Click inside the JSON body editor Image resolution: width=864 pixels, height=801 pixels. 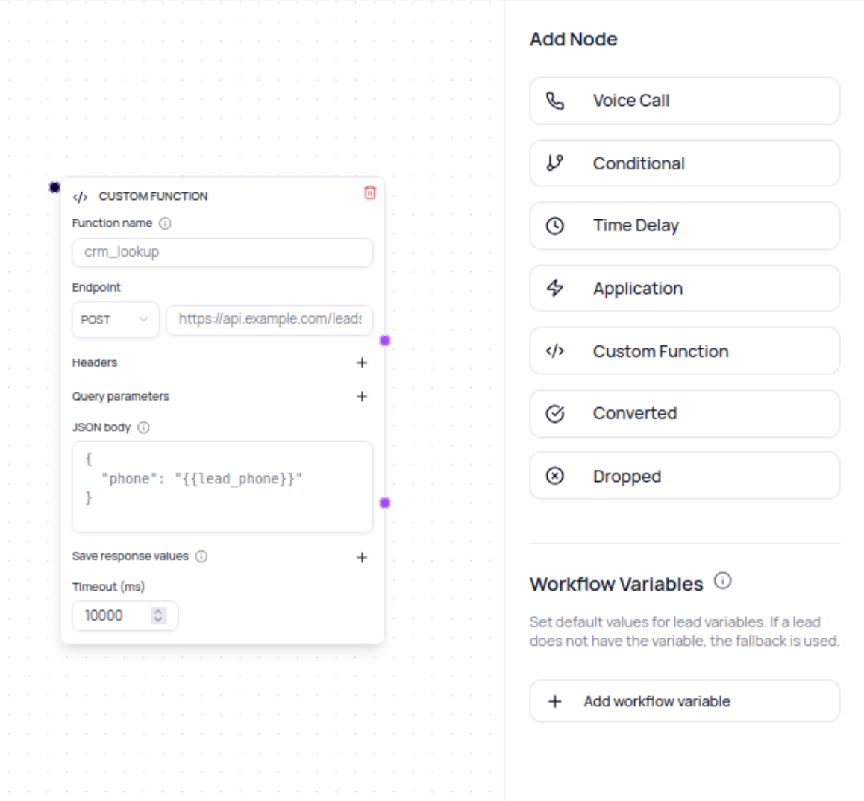click(222, 486)
